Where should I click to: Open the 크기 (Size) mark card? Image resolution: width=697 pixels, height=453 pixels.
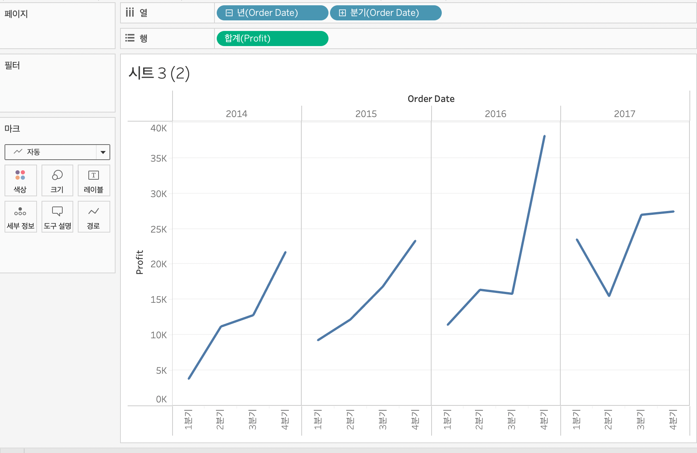57,180
